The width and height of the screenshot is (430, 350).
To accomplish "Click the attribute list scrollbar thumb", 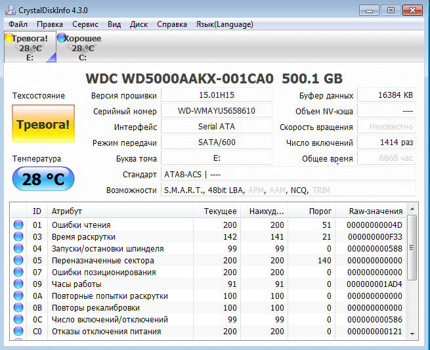I will [412, 248].
